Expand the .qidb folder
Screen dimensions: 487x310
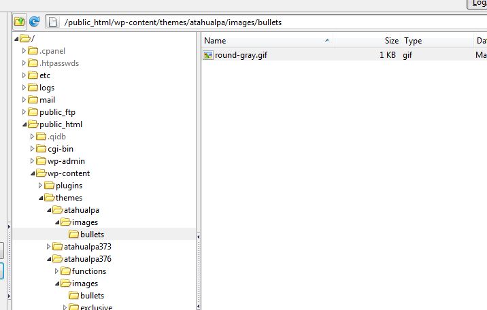click(32, 136)
